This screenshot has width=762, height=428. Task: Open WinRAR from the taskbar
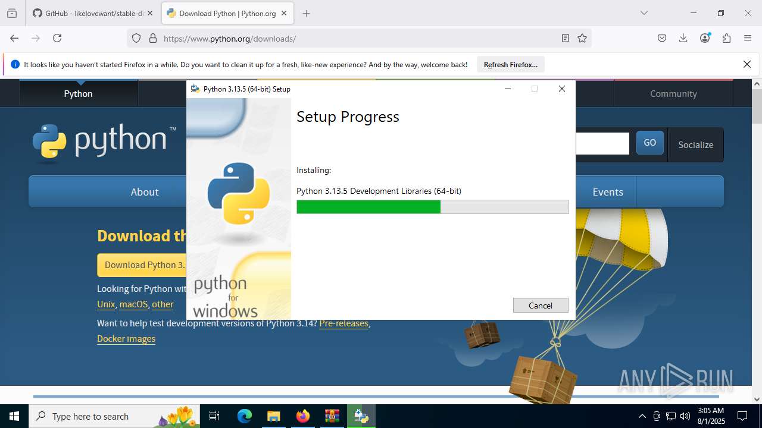click(x=332, y=416)
